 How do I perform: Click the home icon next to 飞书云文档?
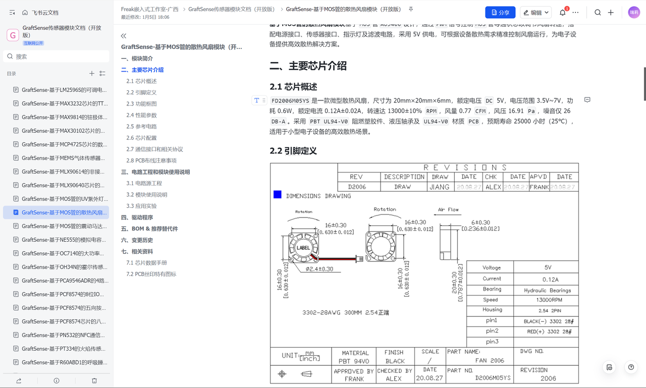pos(25,13)
